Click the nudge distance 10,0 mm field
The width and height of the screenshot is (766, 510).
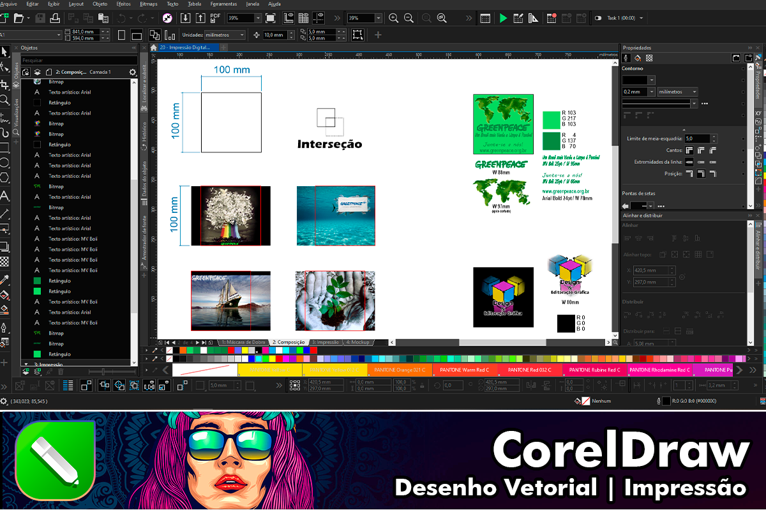click(275, 34)
